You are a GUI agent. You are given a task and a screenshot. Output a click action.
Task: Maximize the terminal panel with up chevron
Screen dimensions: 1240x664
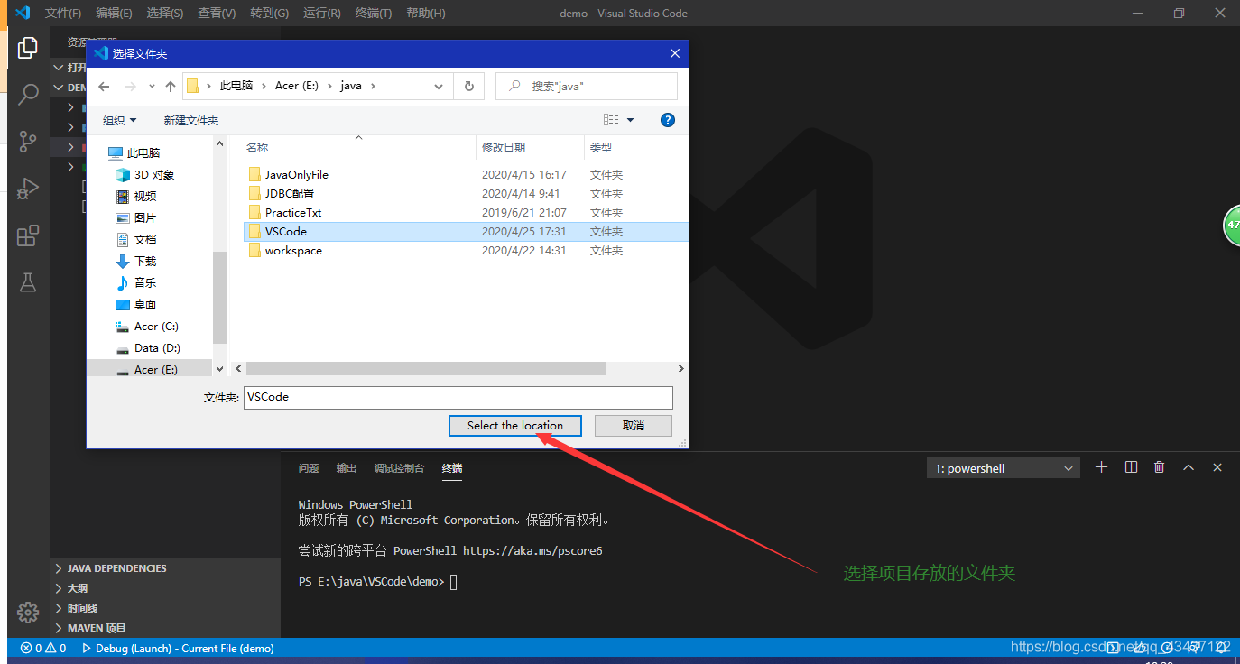[1189, 467]
